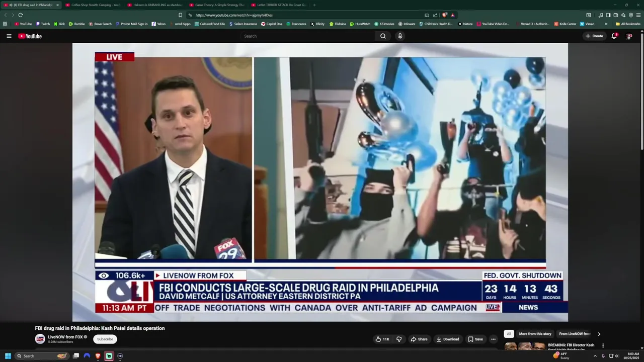Open the taskbar clock showing 8:00 AM
Screen dimensions: 644x362
[632, 356]
